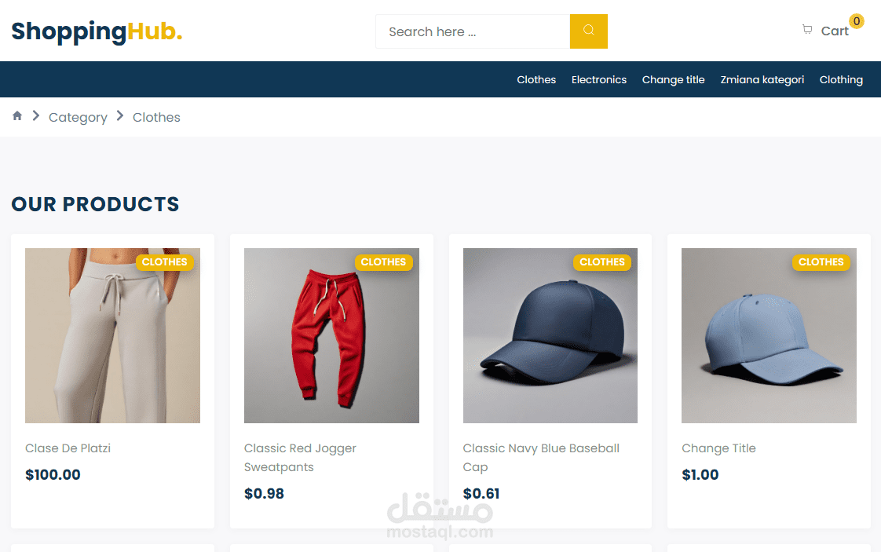The image size is (881, 552).
Task: Click the cart item count badge
Action: pos(857,21)
